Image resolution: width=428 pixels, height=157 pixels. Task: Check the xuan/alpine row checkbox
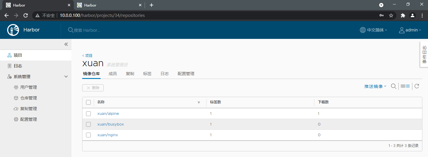click(x=88, y=114)
